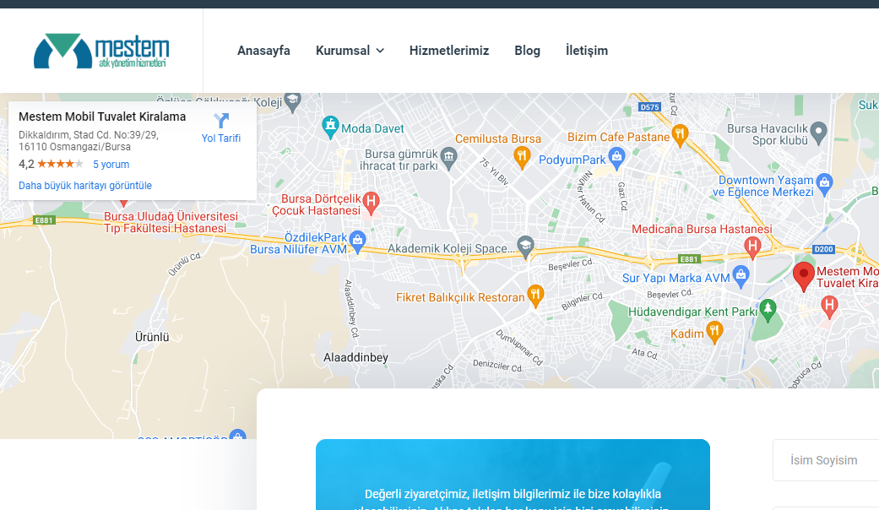Viewport: 879px width, 510px height.
Task: Click the Moda Davet map pin
Action: pyautogui.click(x=330, y=127)
